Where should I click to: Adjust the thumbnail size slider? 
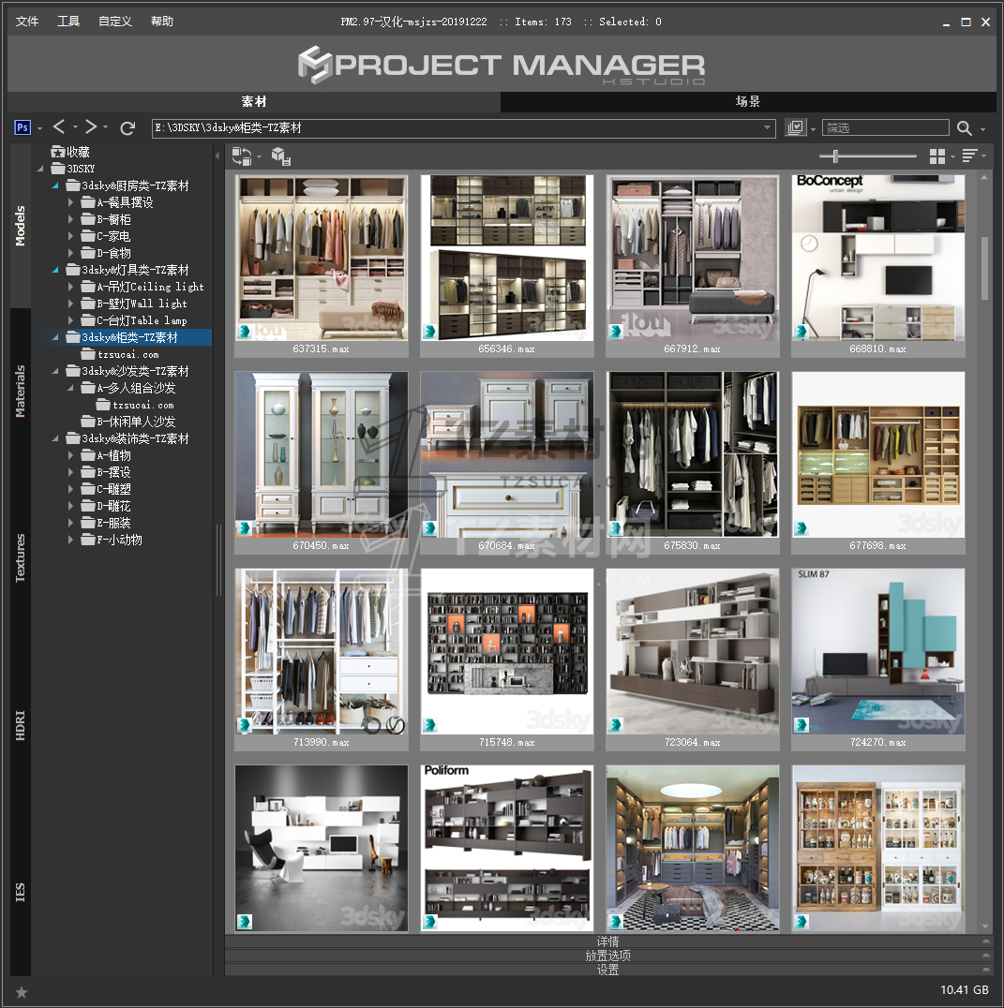click(834, 156)
